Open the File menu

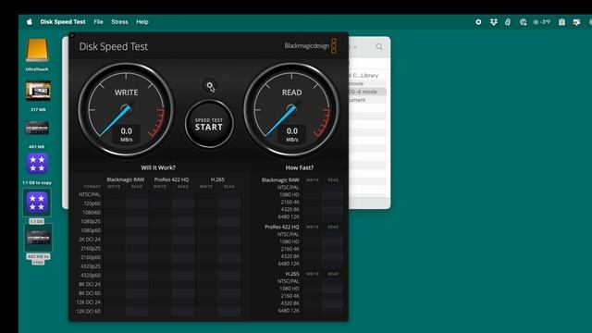pos(98,22)
